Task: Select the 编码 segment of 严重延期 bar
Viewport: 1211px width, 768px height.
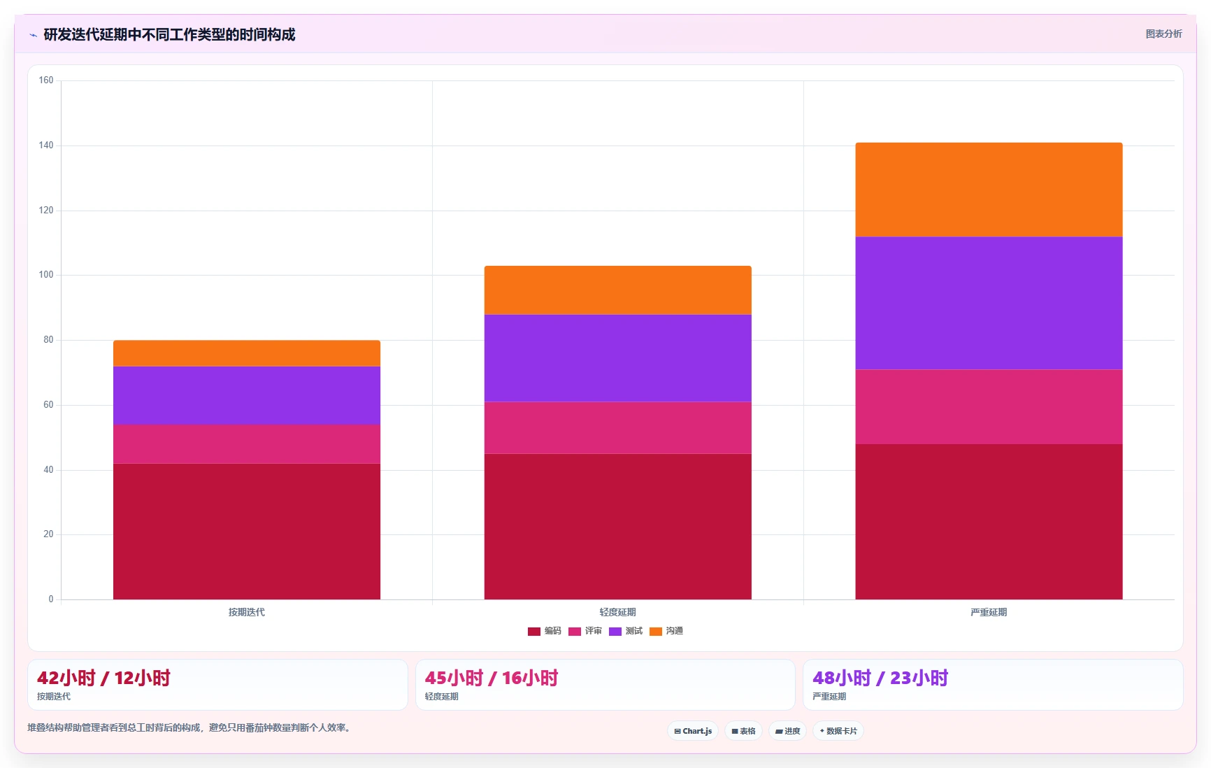Action: tap(989, 522)
